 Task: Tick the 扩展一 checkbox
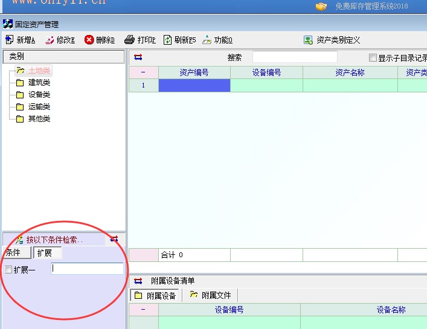point(8,270)
